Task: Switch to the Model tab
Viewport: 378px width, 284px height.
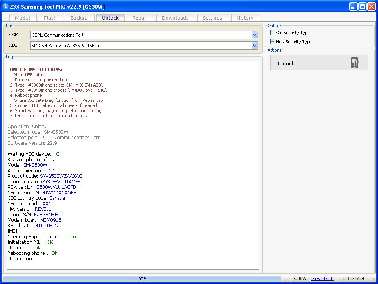Action: coord(22,18)
